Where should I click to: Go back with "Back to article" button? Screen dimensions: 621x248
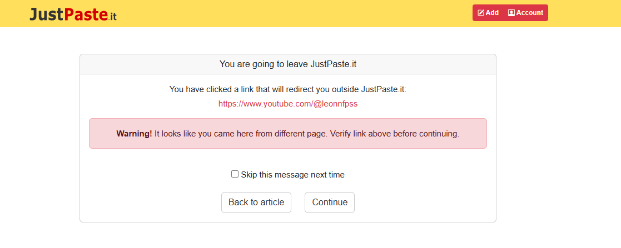click(x=256, y=203)
